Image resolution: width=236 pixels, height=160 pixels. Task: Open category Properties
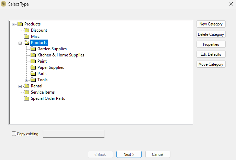click(x=211, y=44)
